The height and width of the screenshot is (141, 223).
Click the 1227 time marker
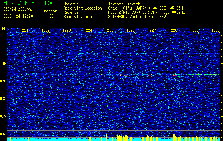(x=152, y=30)
